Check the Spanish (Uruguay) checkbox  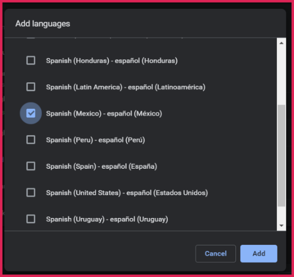tap(31, 219)
